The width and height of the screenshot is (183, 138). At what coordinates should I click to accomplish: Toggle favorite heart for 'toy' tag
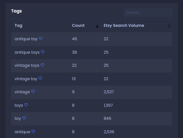(x=24, y=118)
